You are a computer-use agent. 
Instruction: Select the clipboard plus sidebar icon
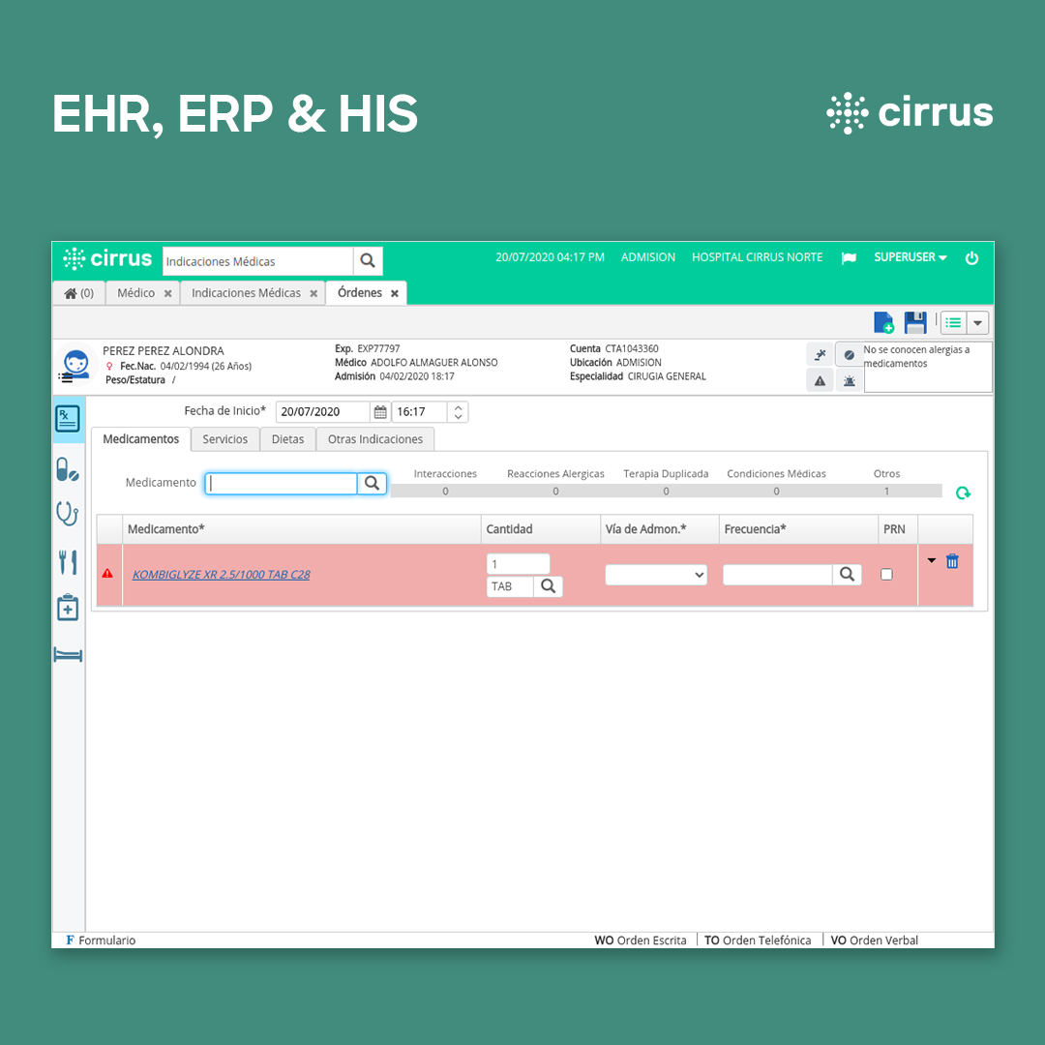pyautogui.click(x=68, y=608)
